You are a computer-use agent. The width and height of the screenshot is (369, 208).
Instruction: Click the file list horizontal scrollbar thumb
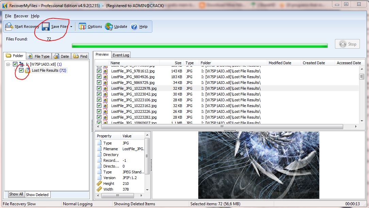coord(222,126)
